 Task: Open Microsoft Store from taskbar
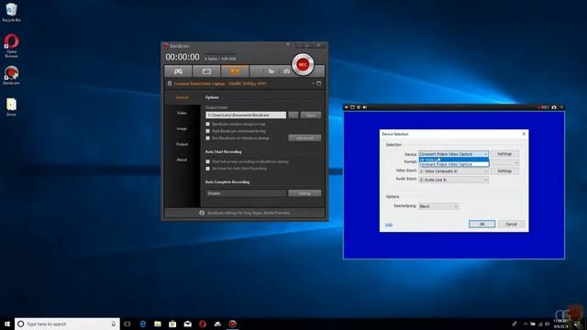pyautogui.click(x=172, y=324)
